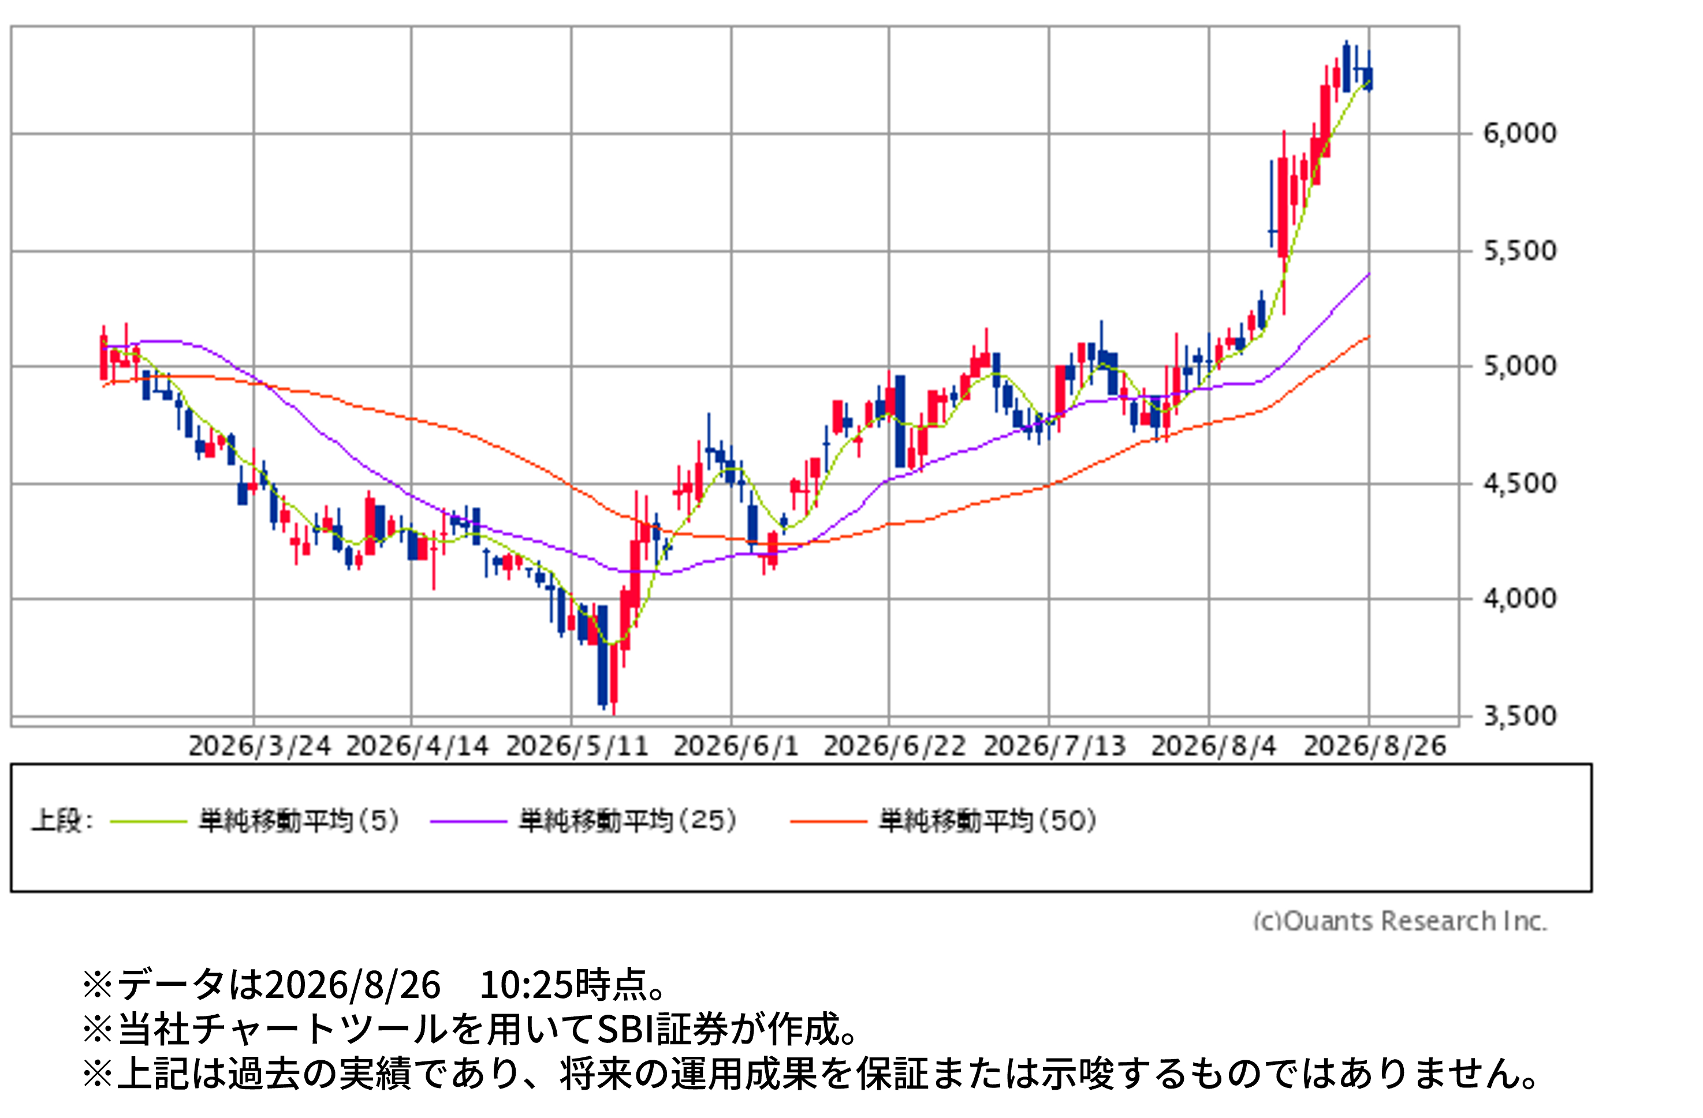
Task: Click the Quants Research Inc. copyright text
Action: (x=1400, y=921)
